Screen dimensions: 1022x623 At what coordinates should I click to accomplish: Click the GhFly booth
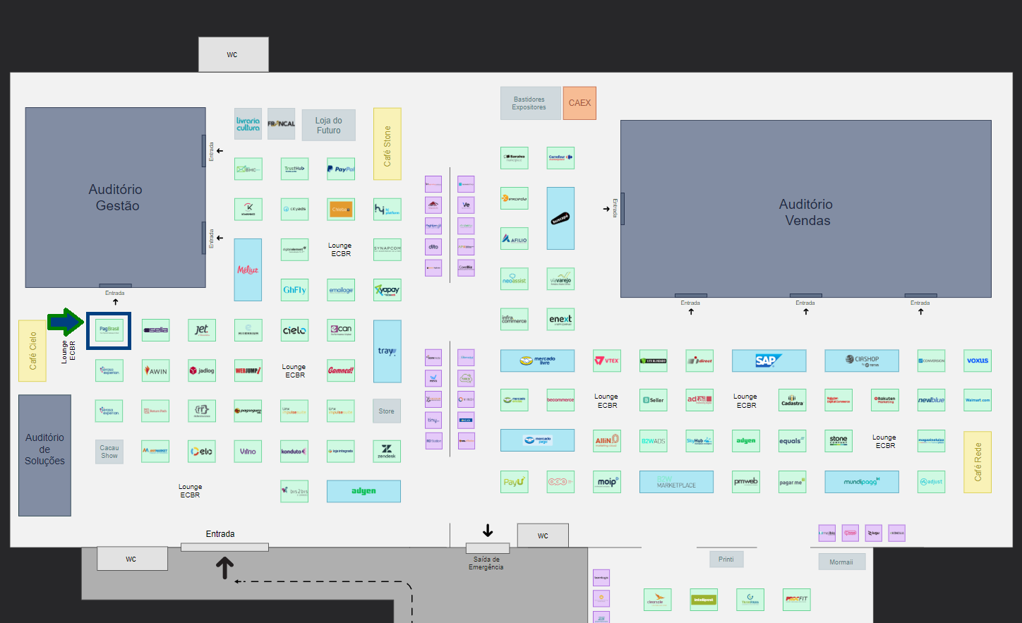294,290
